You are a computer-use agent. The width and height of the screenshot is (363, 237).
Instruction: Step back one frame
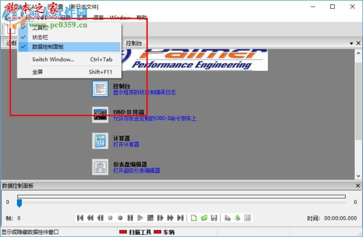(100, 218)
